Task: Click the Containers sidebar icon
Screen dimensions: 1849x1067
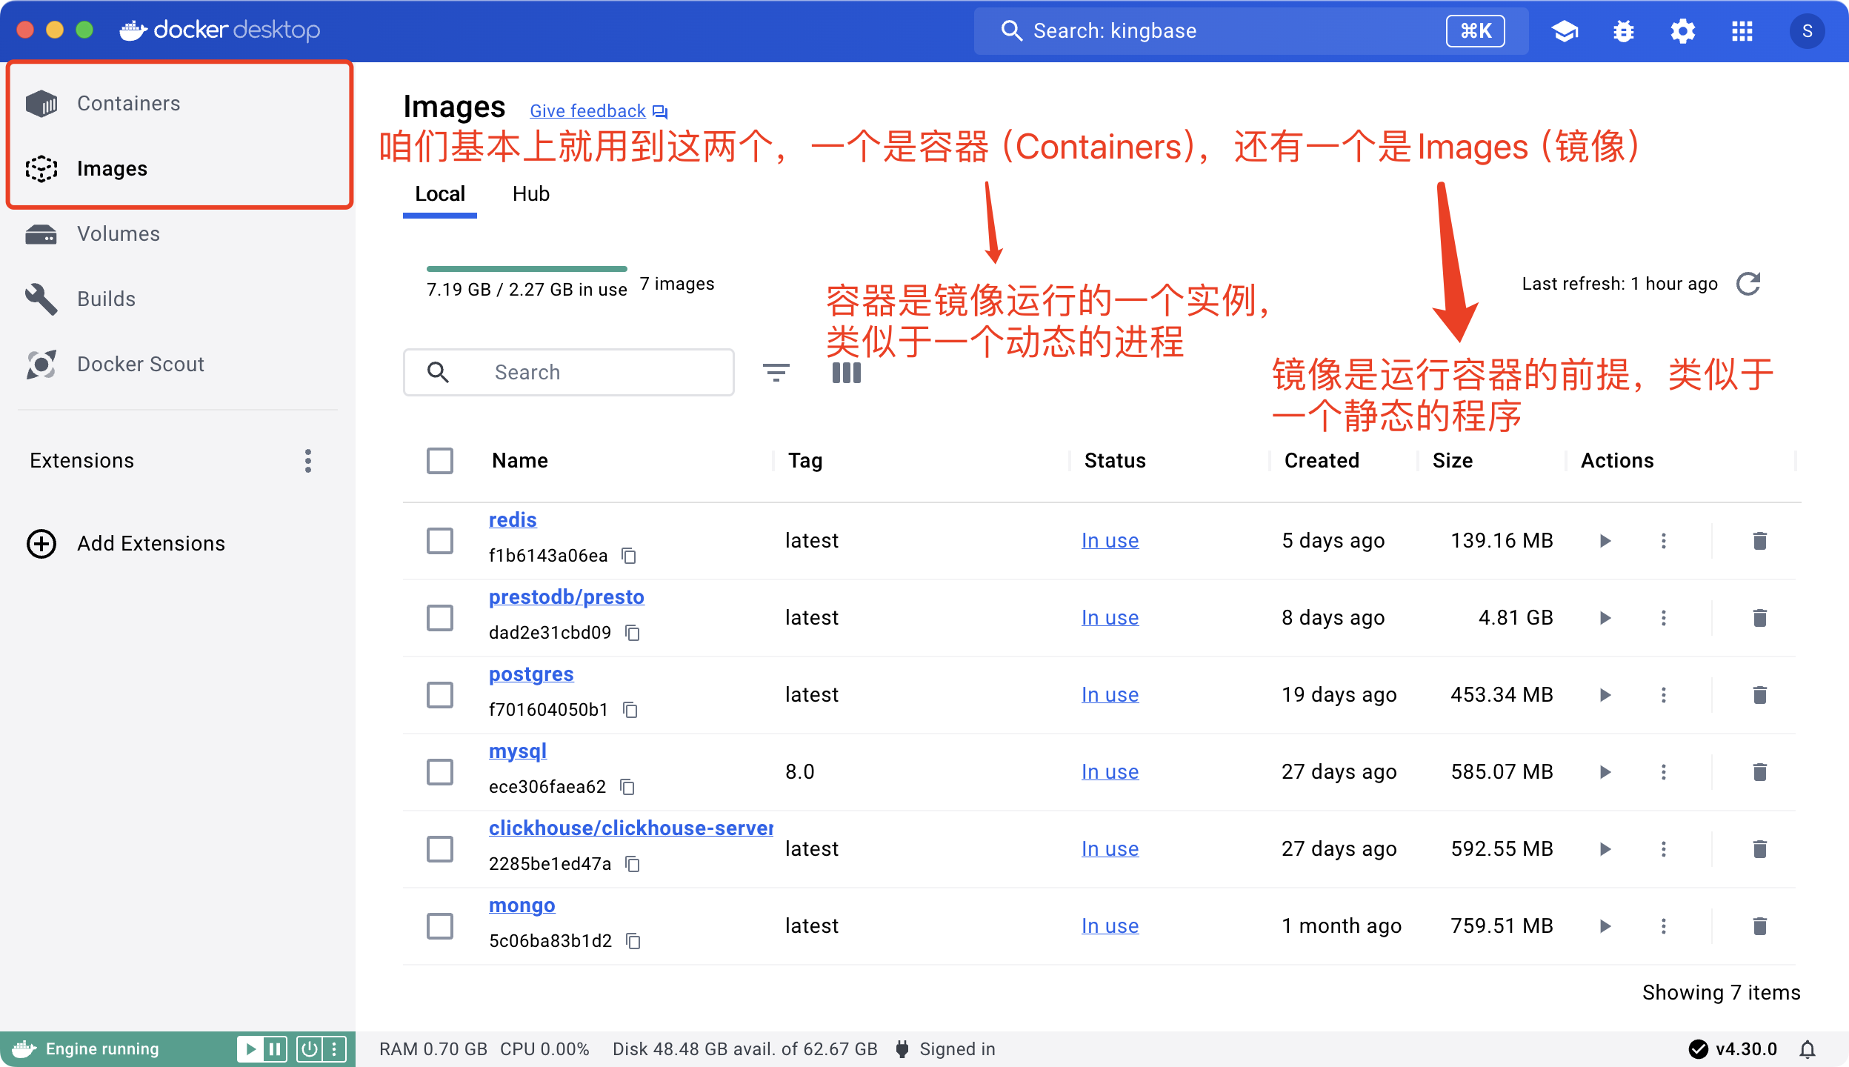Action: (43, 102)
